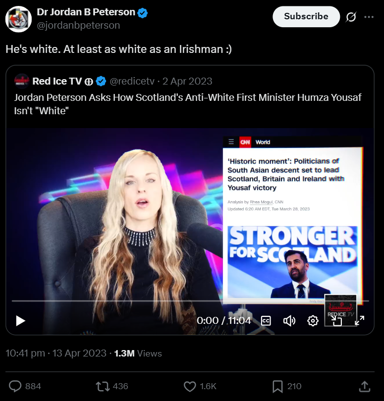This screenshot has width=384, height=401.
Task: Open the @jordanbpeterson handle link
Action: pyautogui.click(x=78, y=25)
